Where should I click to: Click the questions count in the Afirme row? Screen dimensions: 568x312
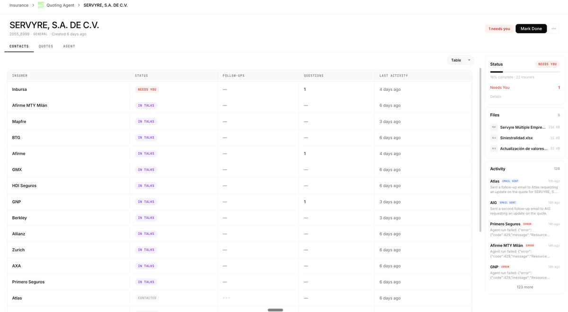click(x=305, y=153)
